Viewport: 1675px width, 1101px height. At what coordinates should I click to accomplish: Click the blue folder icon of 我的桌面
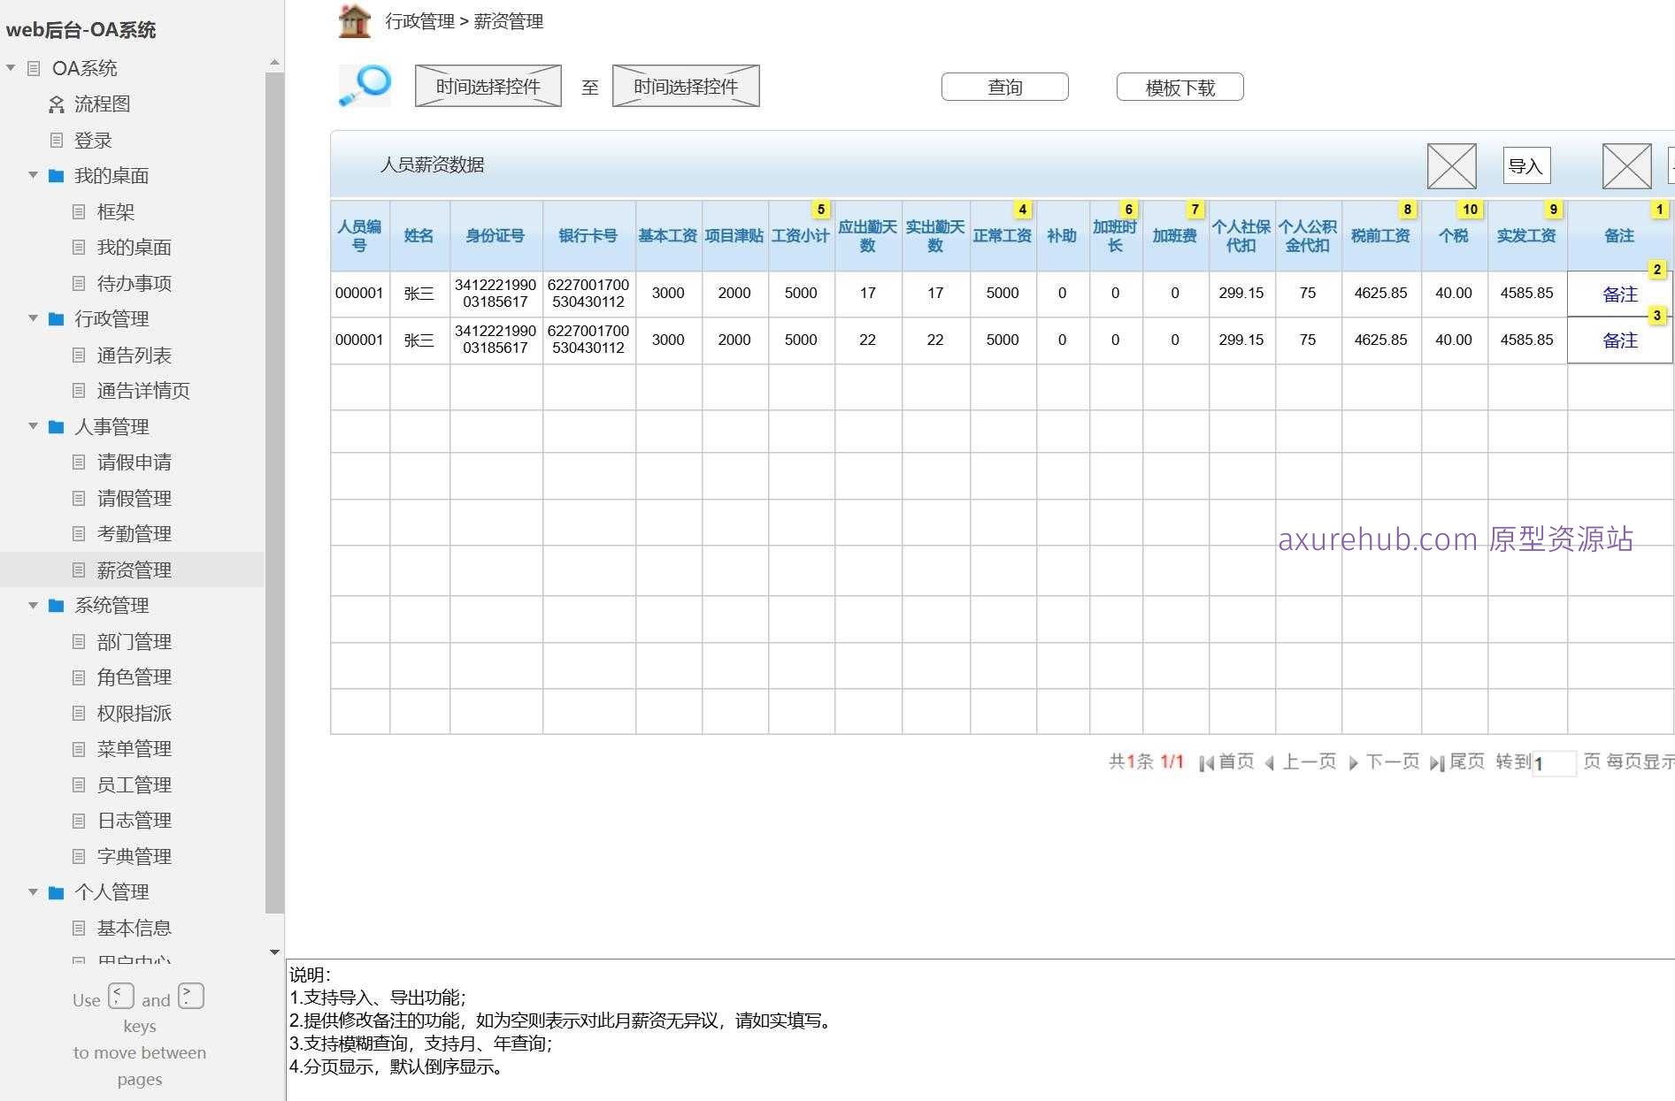56,176
